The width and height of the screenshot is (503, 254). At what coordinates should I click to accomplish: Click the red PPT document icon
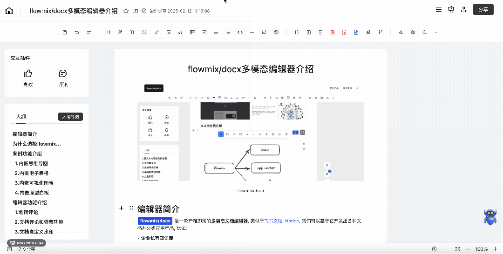(344, 33)
